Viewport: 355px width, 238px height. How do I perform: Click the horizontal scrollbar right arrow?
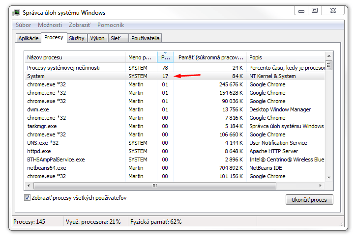pyautogui.click(x=321, y=185)
